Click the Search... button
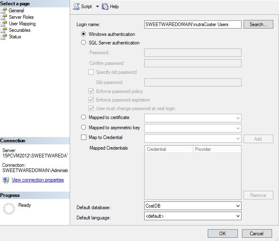Viewport: 279px width, 241px height. (x=258, y=24)
